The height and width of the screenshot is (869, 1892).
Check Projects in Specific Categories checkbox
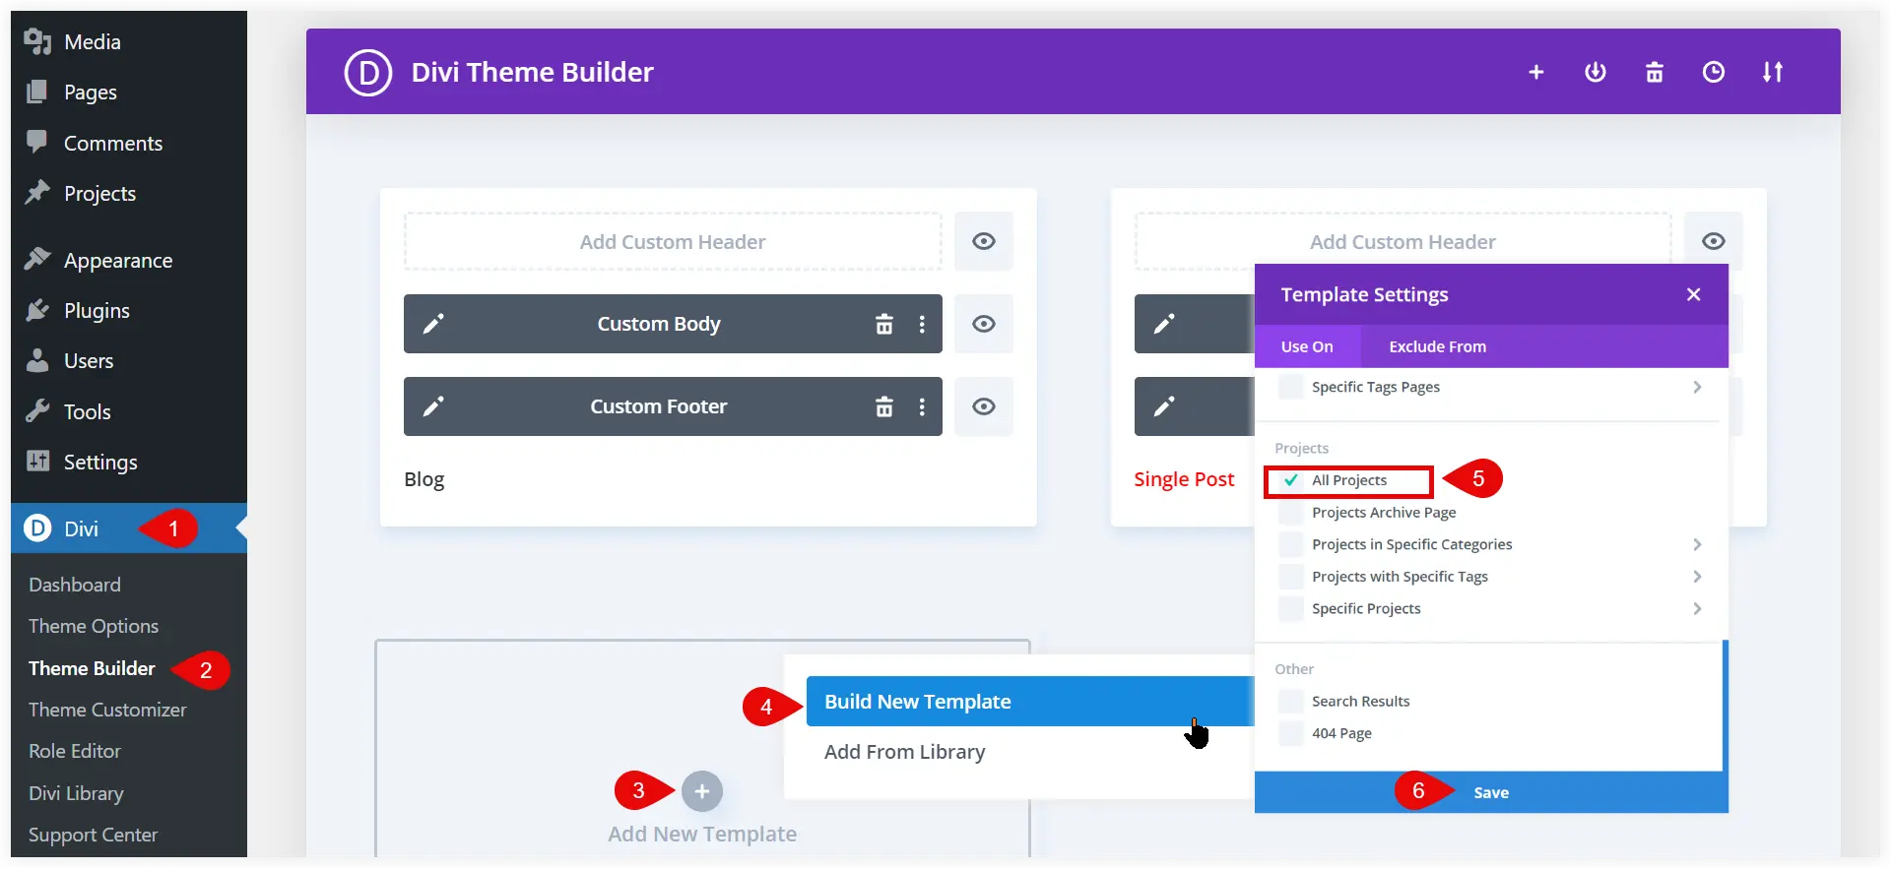pyautogui.click(x=1290, y=544)
